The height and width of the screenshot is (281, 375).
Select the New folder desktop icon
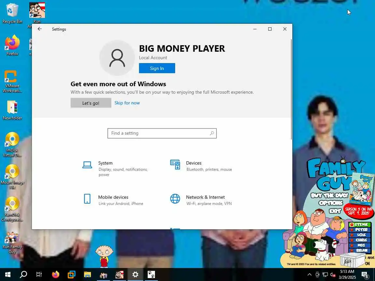click(12, 110)
